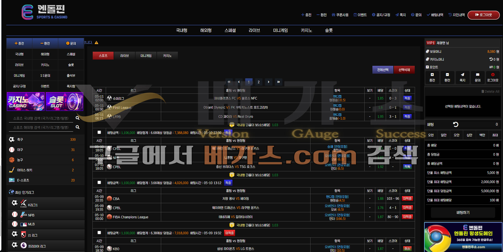Click the 카지노머니 refresh arrow icon
This screenshot has width=503, height=252.
coord(491,59)
